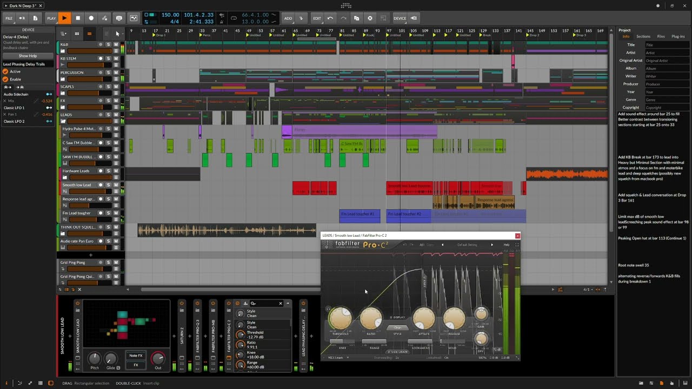Expand the PERCUSSION group track

click(62, 79)
